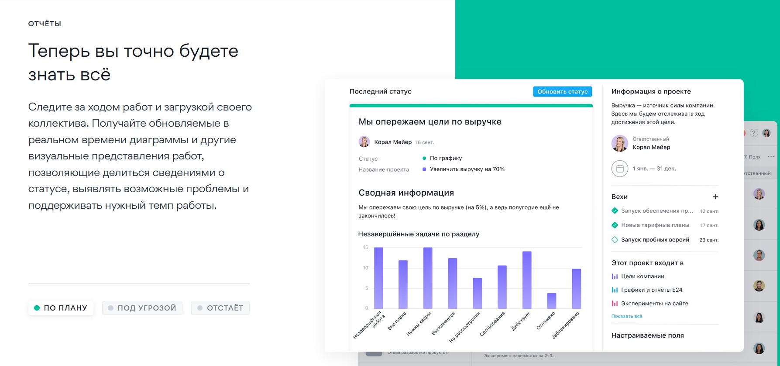Mark Запуск пробных версий milestone complete

pos(615,240)
